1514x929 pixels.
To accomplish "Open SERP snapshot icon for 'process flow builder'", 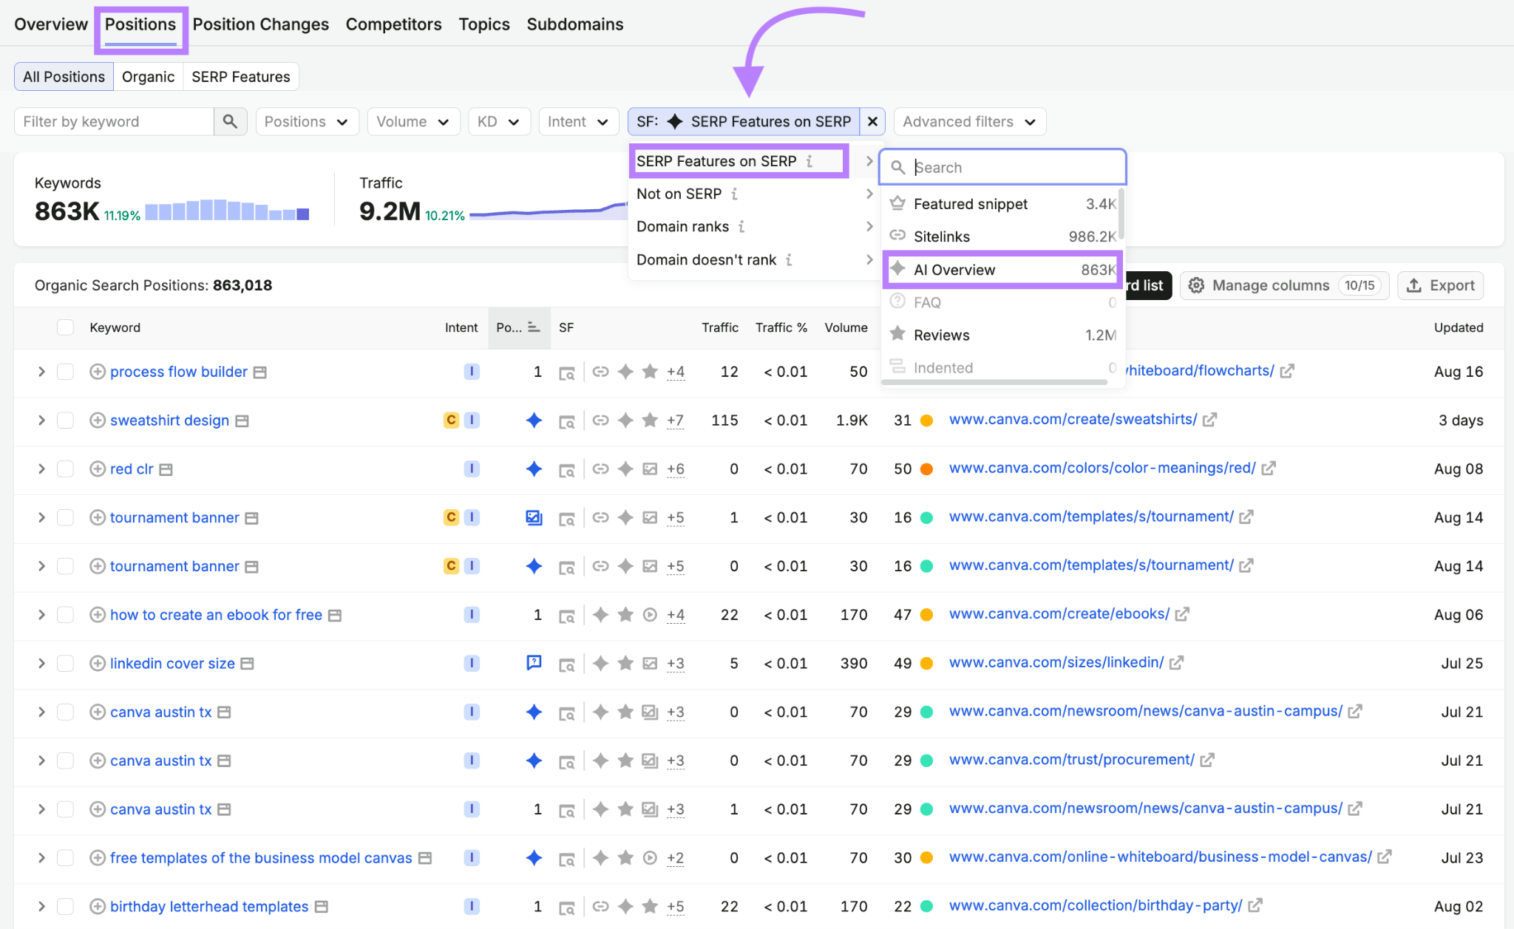I will pos(566,372).
